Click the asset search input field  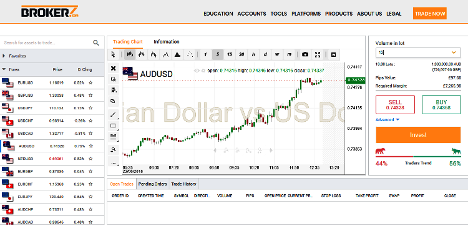46,42
